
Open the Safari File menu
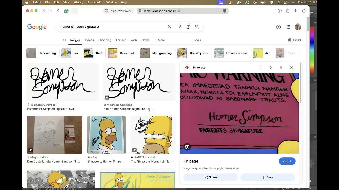(47, 2)
